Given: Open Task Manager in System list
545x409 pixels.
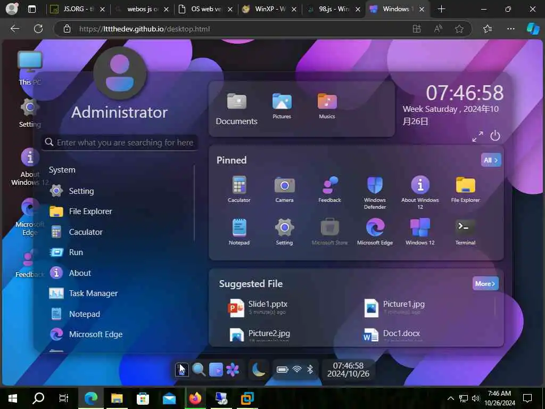Looking at the screenshot, I should [x=120, y=293].
